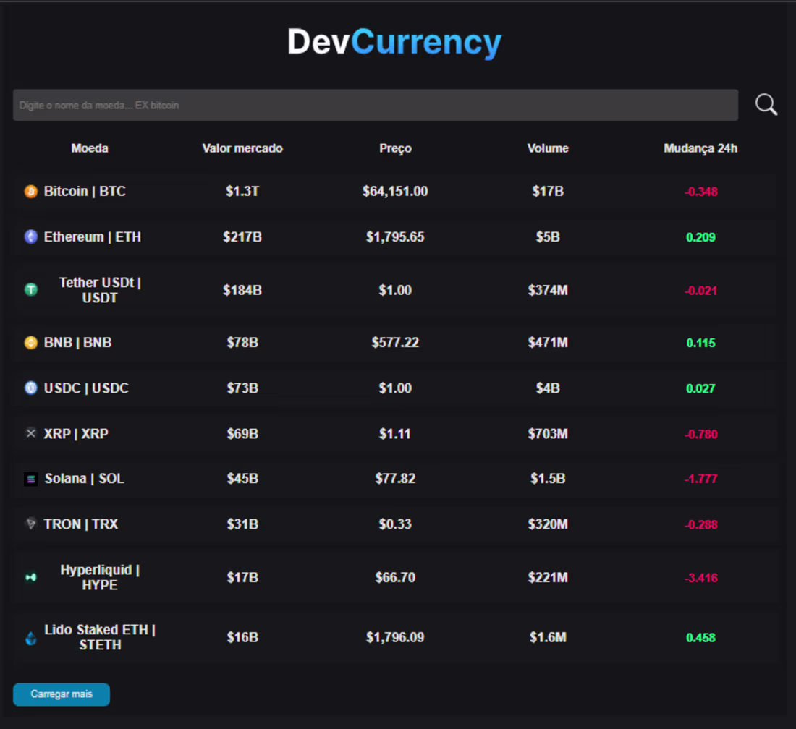Select Tether market cap $184B

coord(242,290)
